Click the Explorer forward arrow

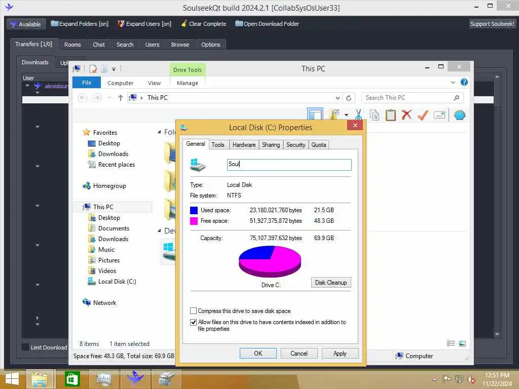97,98
